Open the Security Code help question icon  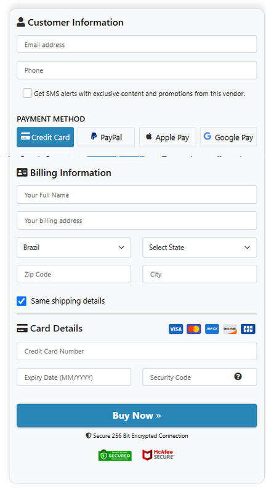click(x=238, y=376)
